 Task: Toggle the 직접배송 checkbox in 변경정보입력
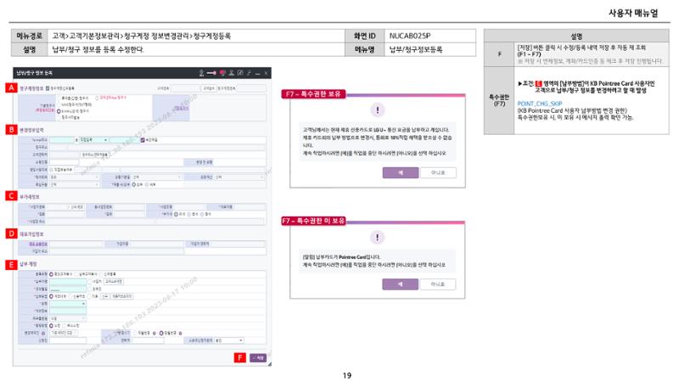(x=51, y=169)
